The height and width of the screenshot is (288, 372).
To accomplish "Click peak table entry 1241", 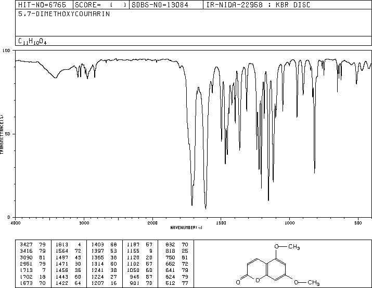I will (97, 270).
